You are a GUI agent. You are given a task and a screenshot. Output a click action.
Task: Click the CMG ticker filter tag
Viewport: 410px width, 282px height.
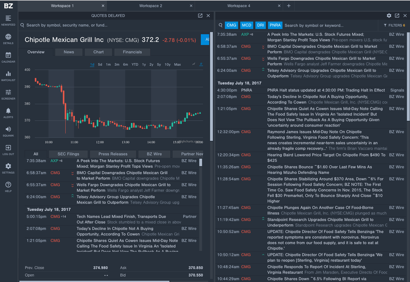point(231,25)
